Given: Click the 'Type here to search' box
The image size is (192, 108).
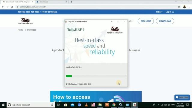Looking at the screenshot, I should (31, 105).
